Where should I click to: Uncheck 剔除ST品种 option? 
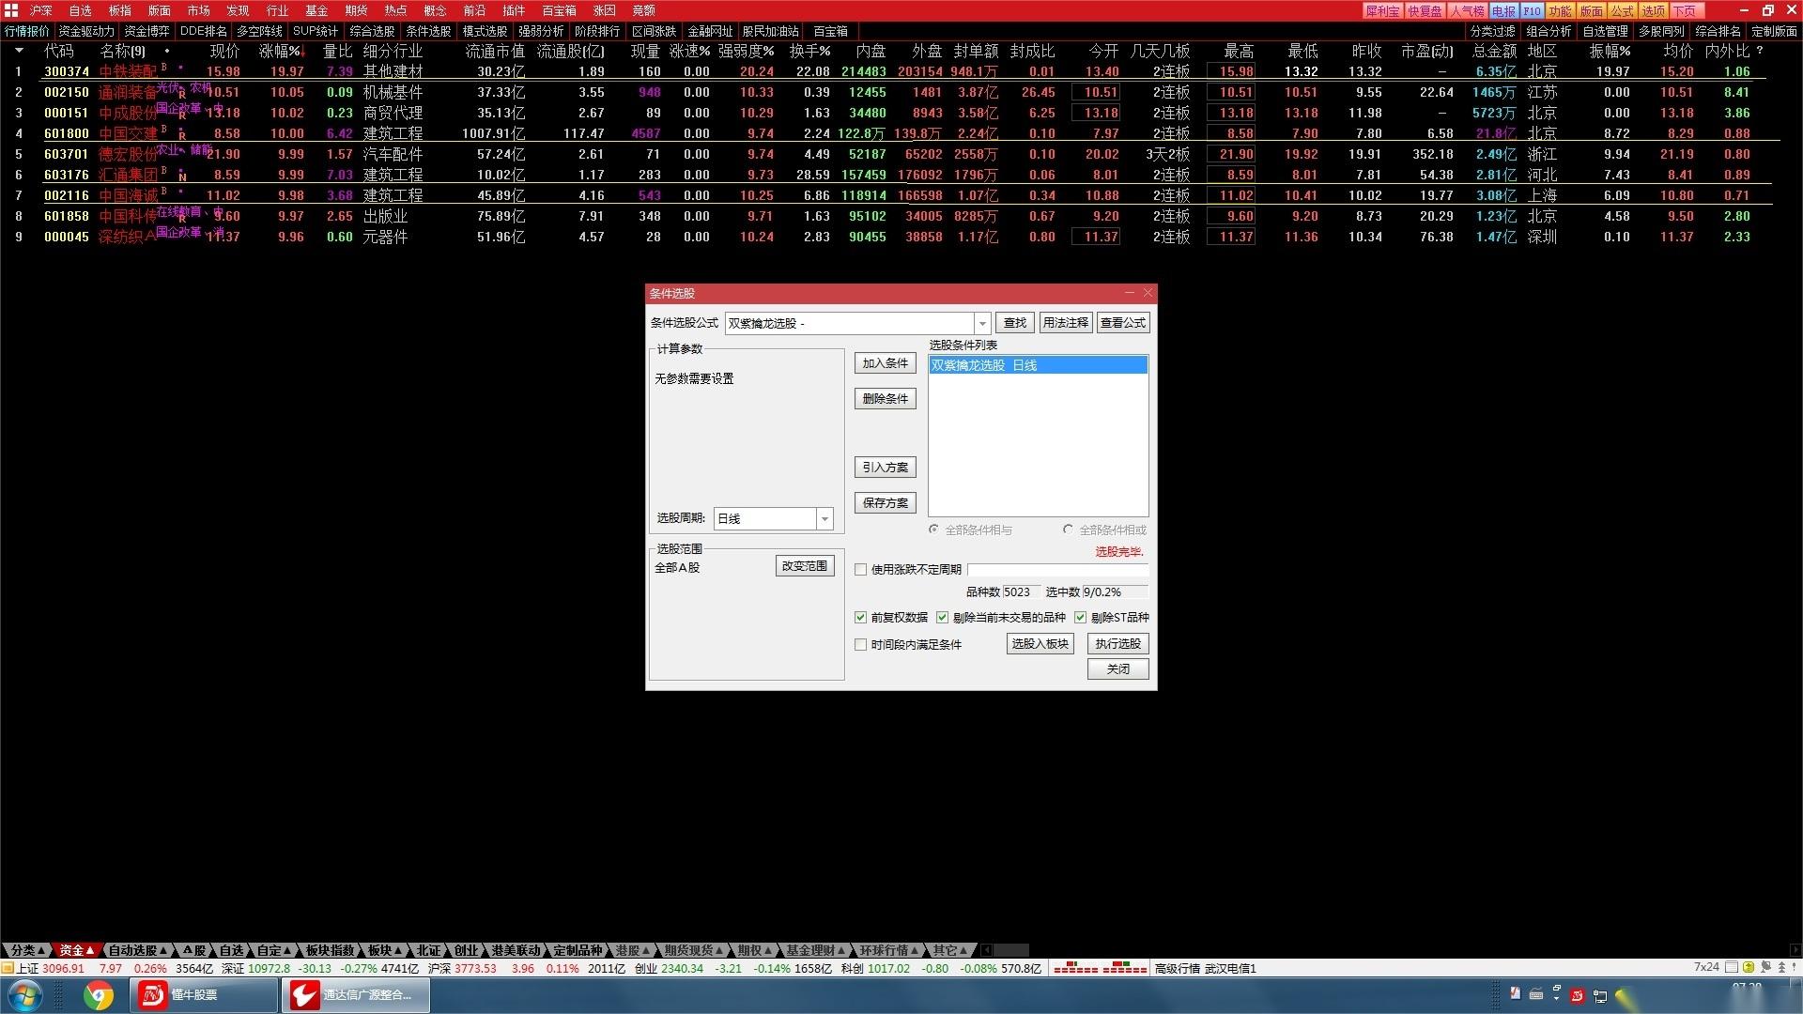coord(1080,618)
